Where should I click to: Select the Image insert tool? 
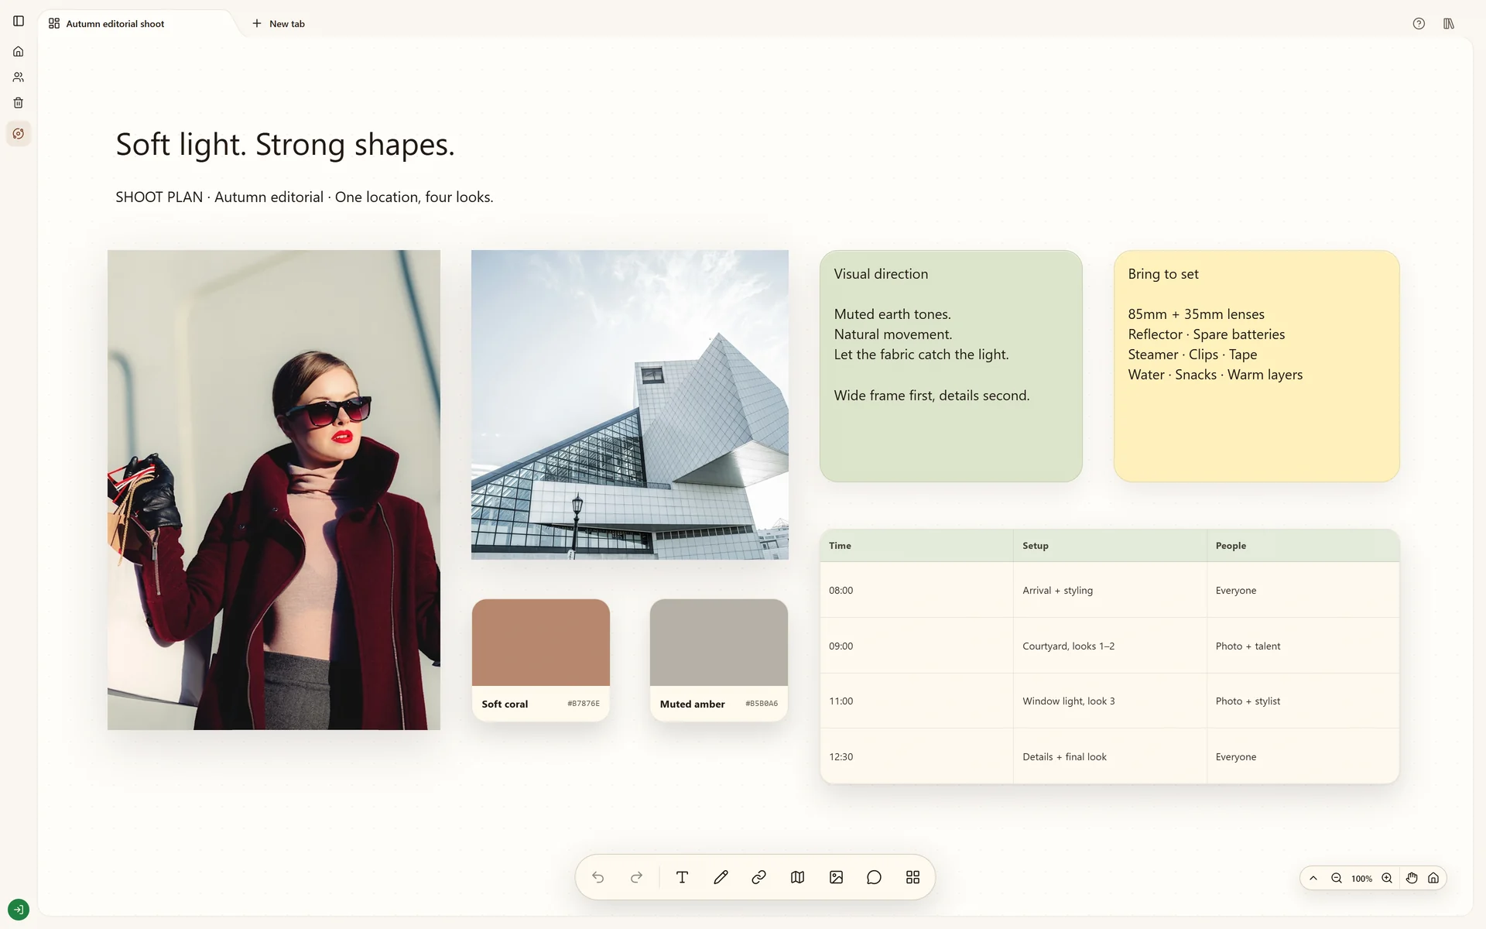(836, 877)
